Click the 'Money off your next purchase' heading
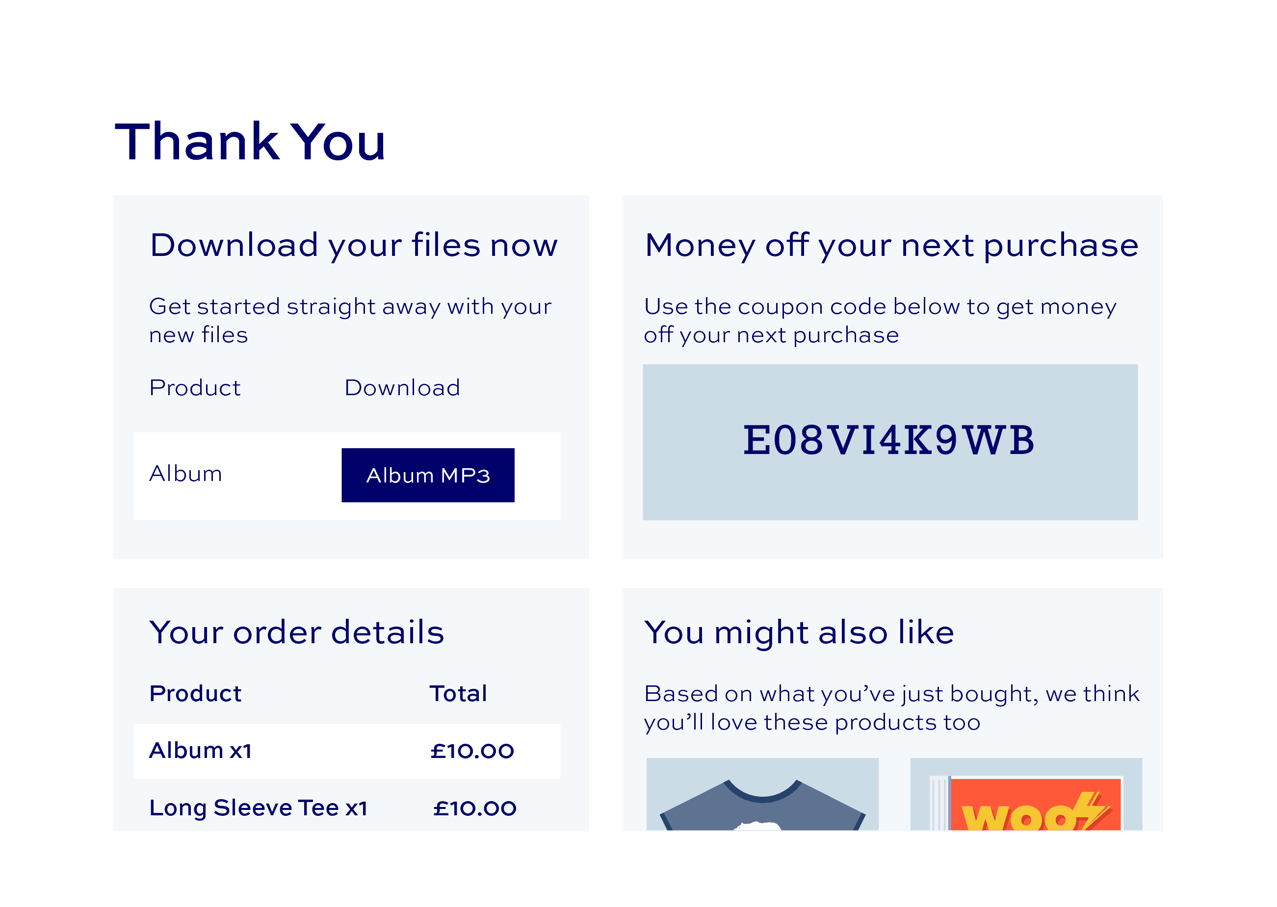1277x907 pixels. [x=891, y=245]
